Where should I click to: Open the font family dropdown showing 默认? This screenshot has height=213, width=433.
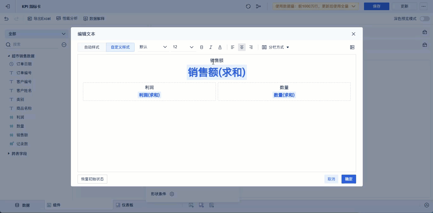point(153,47)
